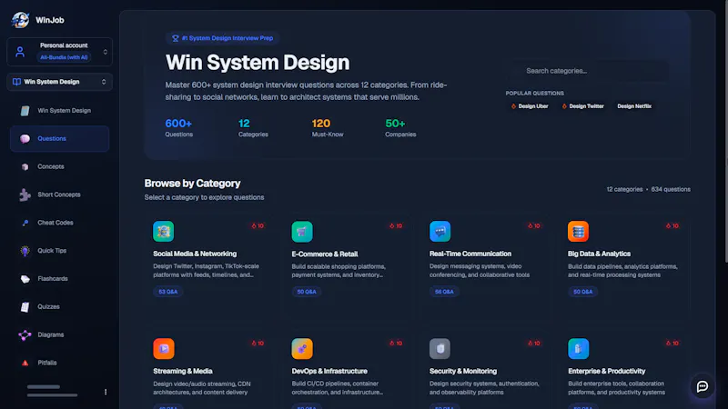Image resolution: width=728 pixels, height=409 pixels.
Task: Open Flashcards in sidebar
Action: coord(59,279)
